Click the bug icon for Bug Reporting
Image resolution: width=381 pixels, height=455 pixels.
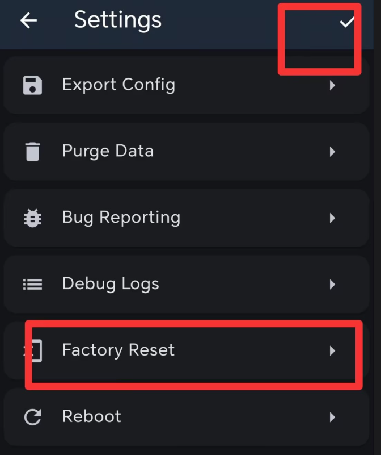click(x=32, y=218)
